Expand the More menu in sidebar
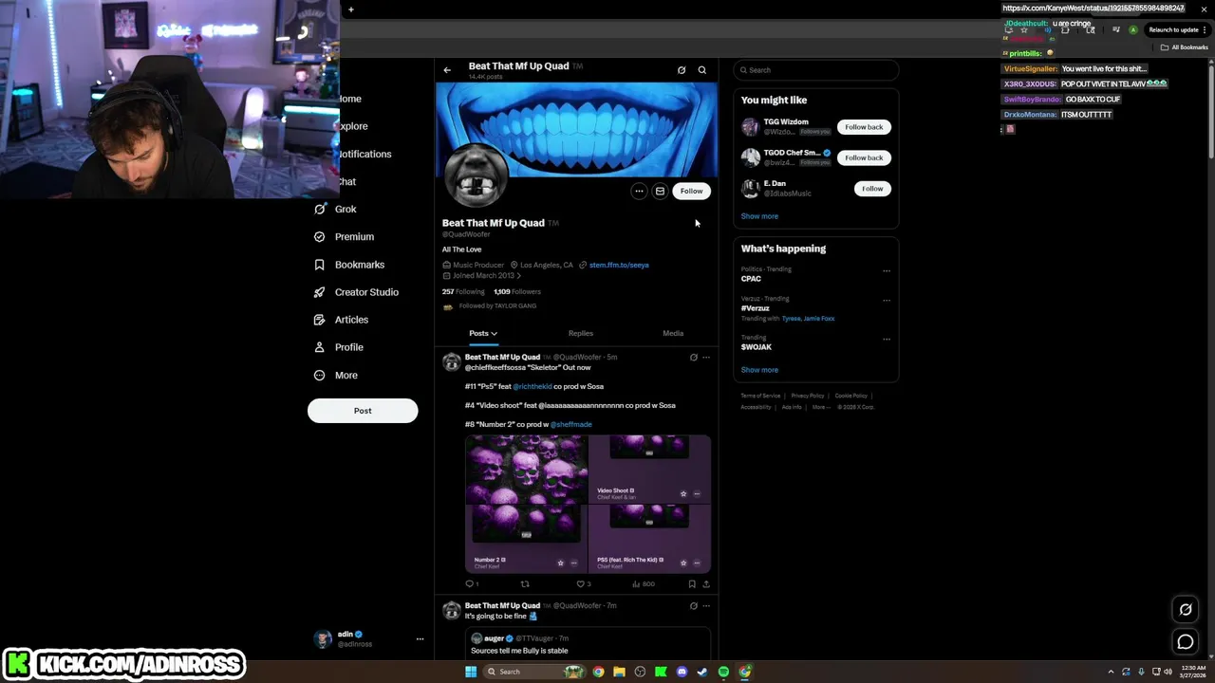This screenshot has width=1215, height=683. point(336,375)
